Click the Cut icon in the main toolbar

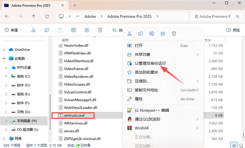pyautogui.click(x=33, y=30)
